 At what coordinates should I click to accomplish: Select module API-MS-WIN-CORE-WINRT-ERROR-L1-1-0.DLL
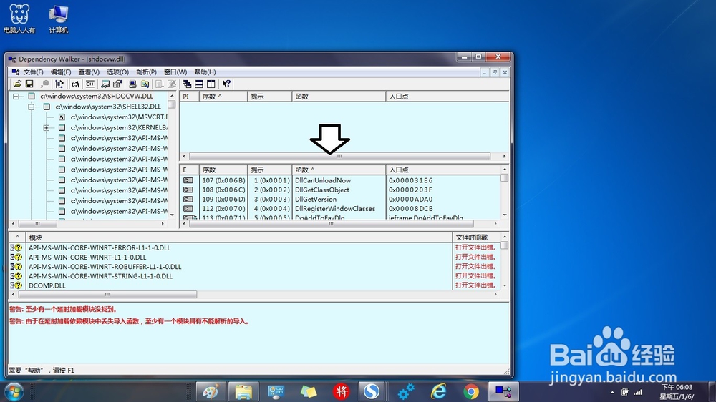[254, 247]
